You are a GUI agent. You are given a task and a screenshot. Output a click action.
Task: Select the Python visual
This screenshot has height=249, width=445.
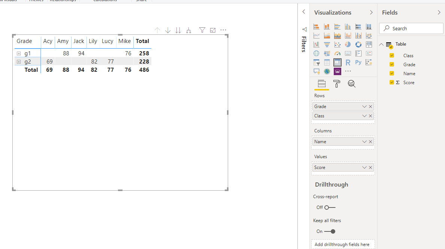pyautogui.click(x=358, y=62)
